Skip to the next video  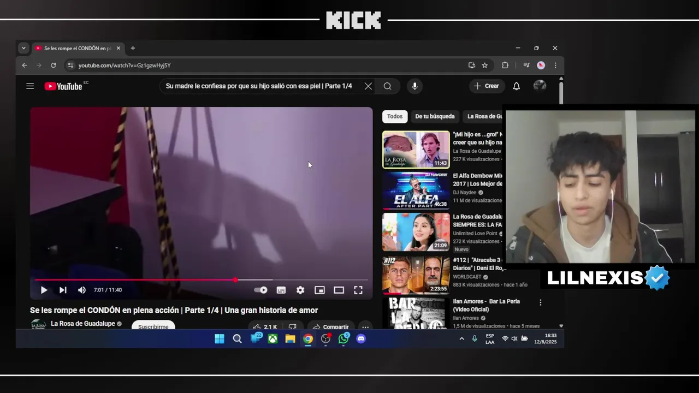coord(63,290)
